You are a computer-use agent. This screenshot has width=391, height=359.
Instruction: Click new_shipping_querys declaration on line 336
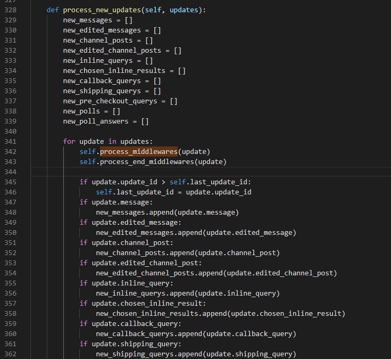click(x=112, y=91)
